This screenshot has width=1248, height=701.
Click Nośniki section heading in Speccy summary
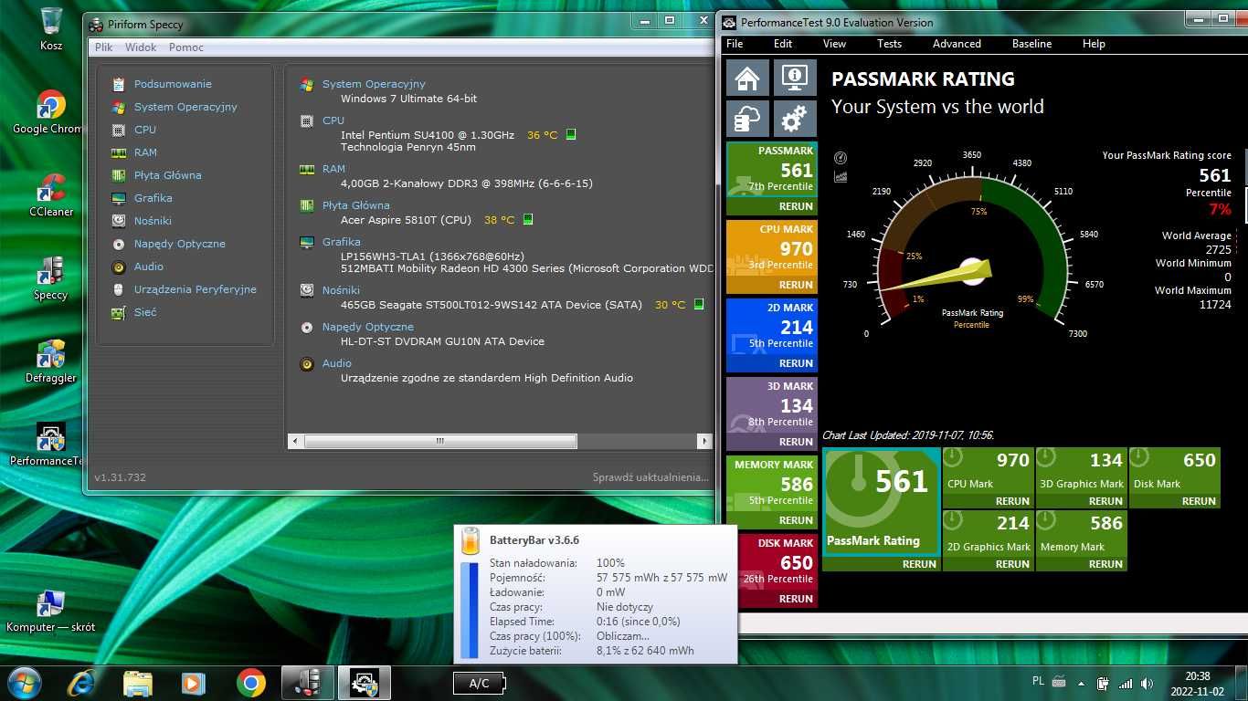[341, 290]
